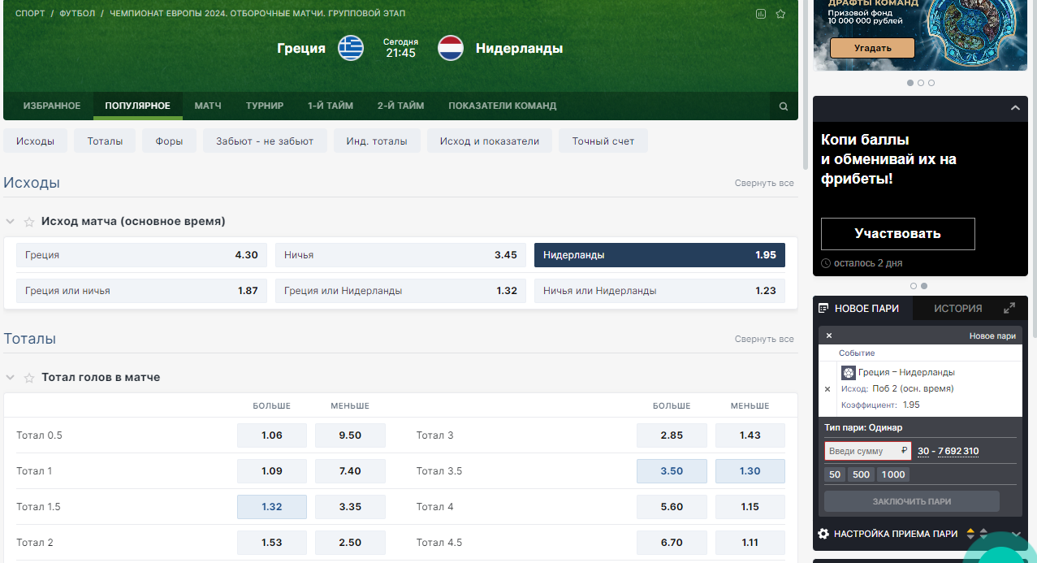
Task: Click the Новое пари slip icon
Action: [x=823, y=309]
